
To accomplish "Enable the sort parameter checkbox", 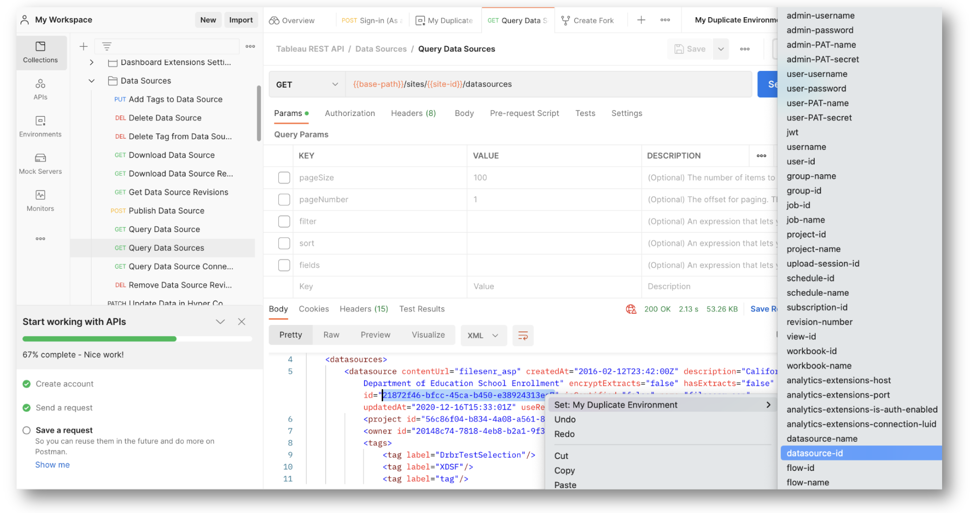I will click(284, 243).
